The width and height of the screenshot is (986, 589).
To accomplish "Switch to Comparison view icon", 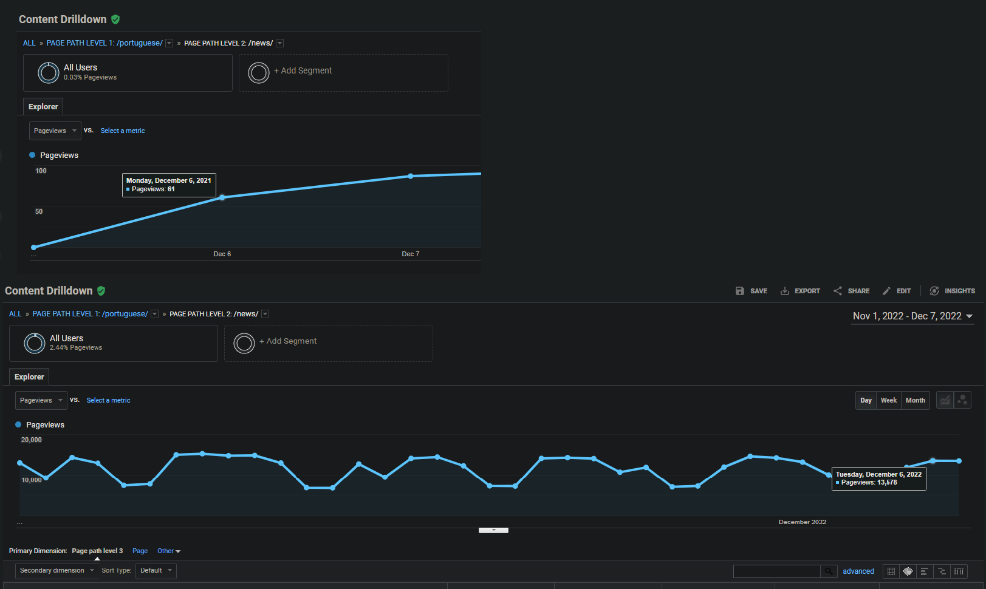I will click(x=942, y=571).
